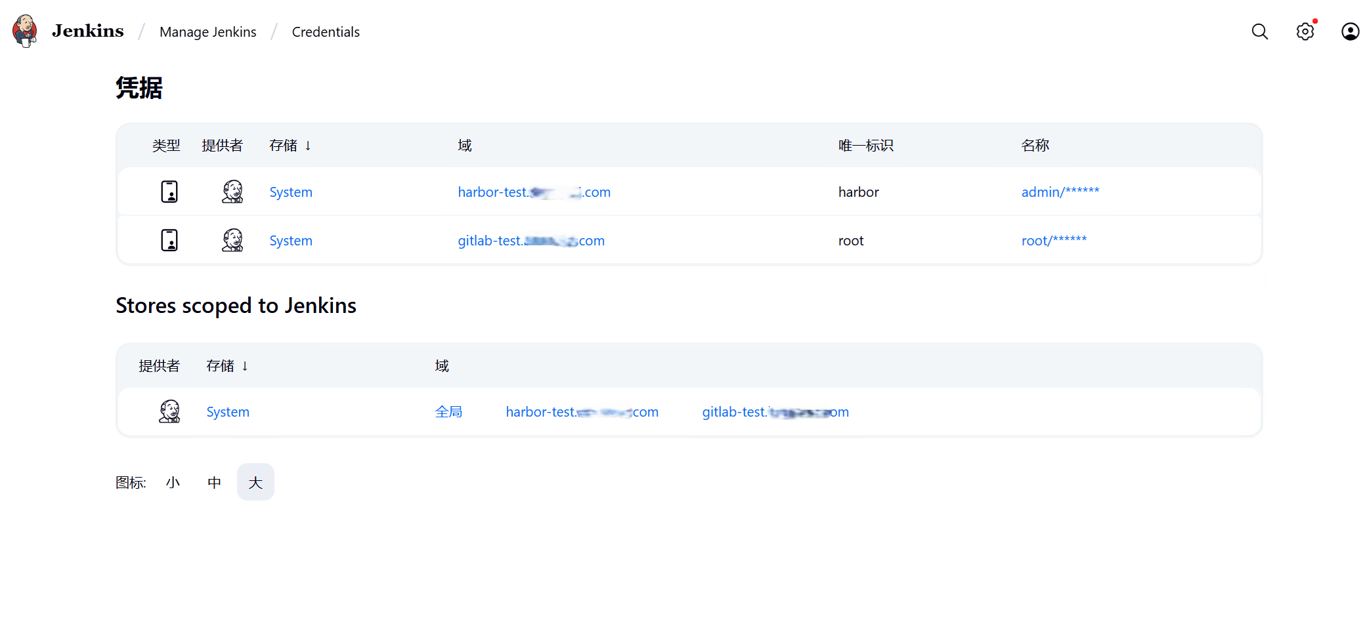
Task: Sort stores table by 存储 header
Action: [x=227, y=366]
